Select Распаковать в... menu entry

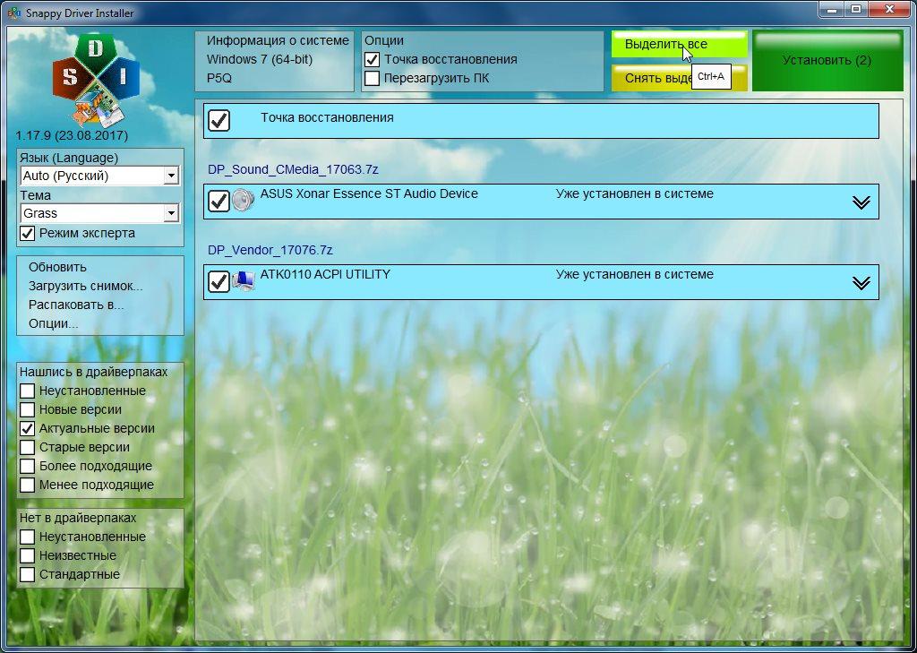pos(76,305)
